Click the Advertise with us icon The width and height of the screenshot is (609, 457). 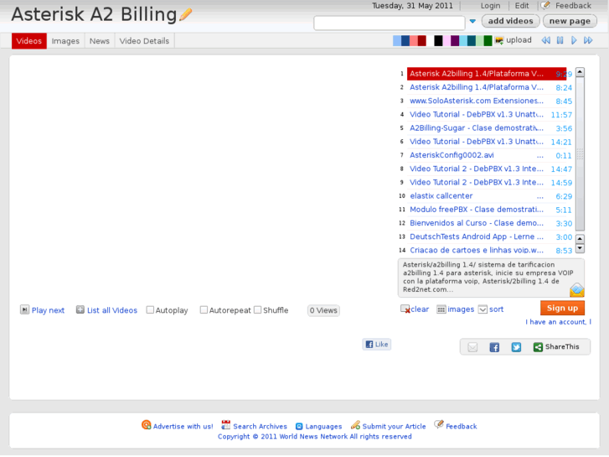coord(146,425)
